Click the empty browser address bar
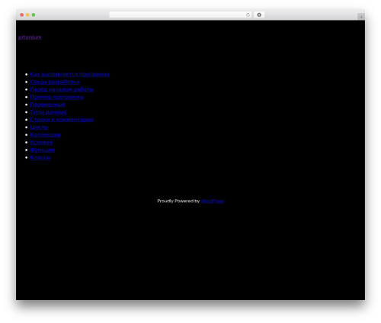 click(178, 15)
